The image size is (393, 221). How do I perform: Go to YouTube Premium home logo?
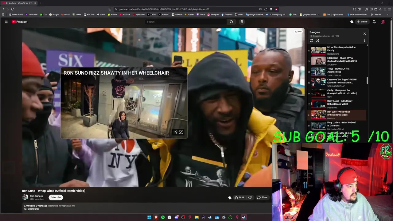[19, 22]
